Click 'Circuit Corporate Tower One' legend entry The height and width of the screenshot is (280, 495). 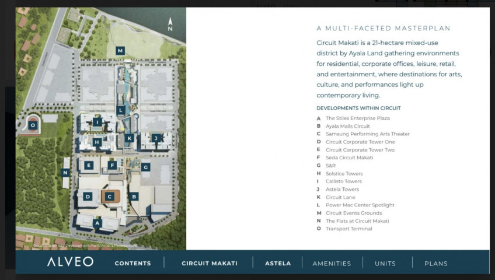coord(360,142)
